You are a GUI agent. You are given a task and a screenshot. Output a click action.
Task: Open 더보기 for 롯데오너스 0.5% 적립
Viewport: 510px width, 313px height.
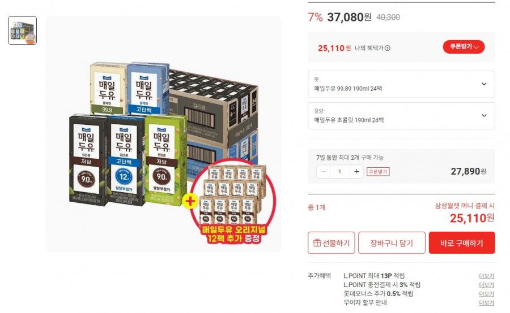tap(486, 294)
